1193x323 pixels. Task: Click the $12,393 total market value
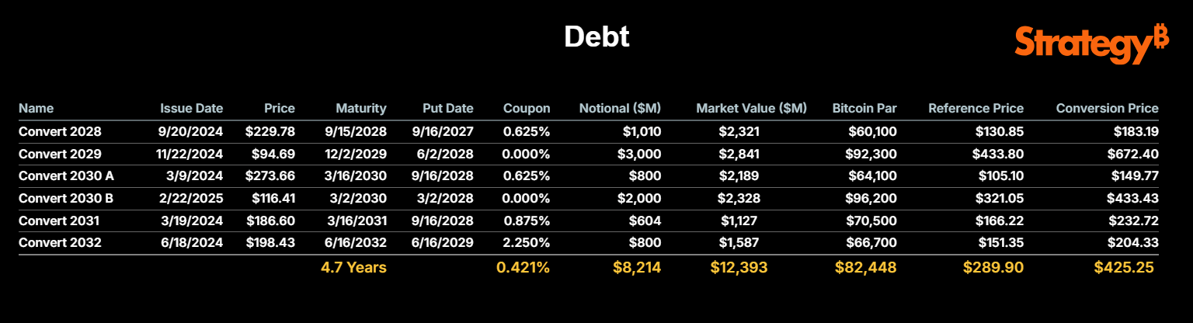click(x=739, y=268)
